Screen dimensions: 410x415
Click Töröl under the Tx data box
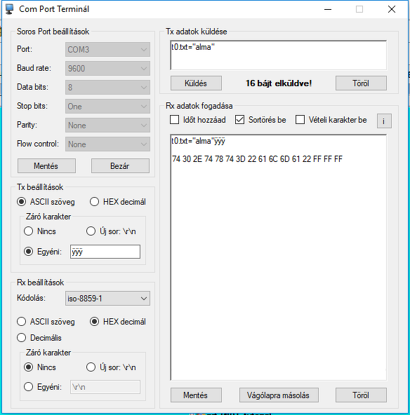pyautogui.click(x=361, y=83)
